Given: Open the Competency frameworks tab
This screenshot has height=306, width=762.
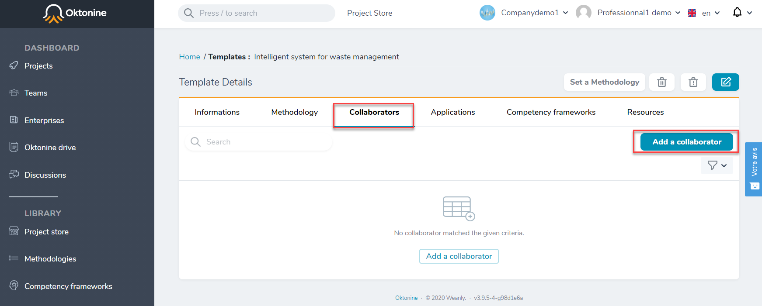Looking at the screenshot, I should coord(551,112).
